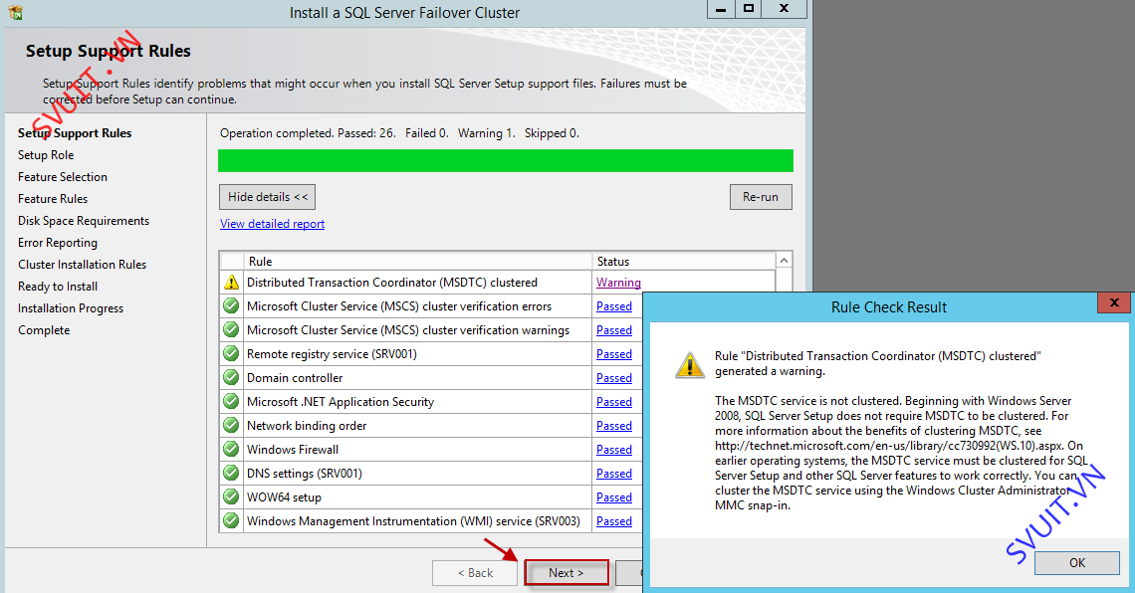Click the green check beside .NET Application Security
1135x593 pixels.
[231, 401]
